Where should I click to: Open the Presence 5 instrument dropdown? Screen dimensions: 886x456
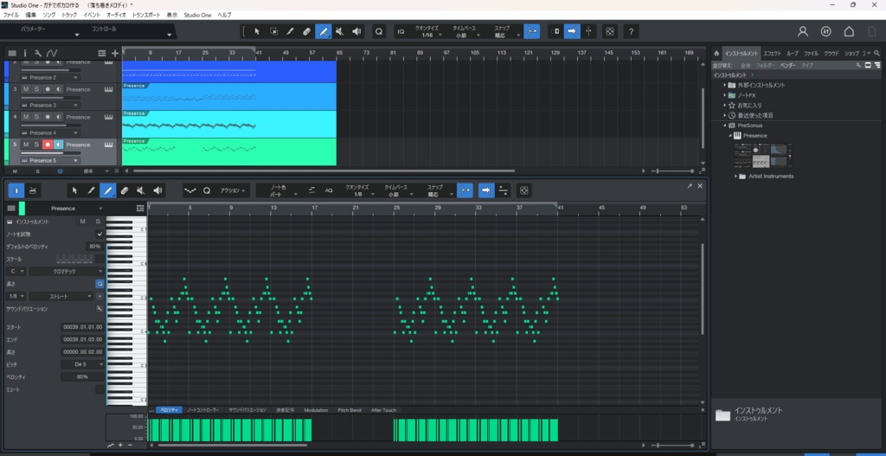[51, 160]
